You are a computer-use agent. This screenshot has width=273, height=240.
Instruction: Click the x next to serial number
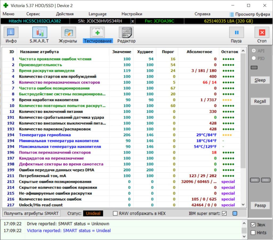[x=133, y=21]
